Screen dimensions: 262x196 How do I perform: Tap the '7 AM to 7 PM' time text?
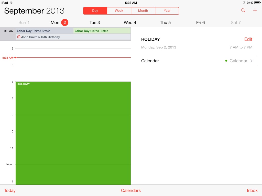pos(241,47)
